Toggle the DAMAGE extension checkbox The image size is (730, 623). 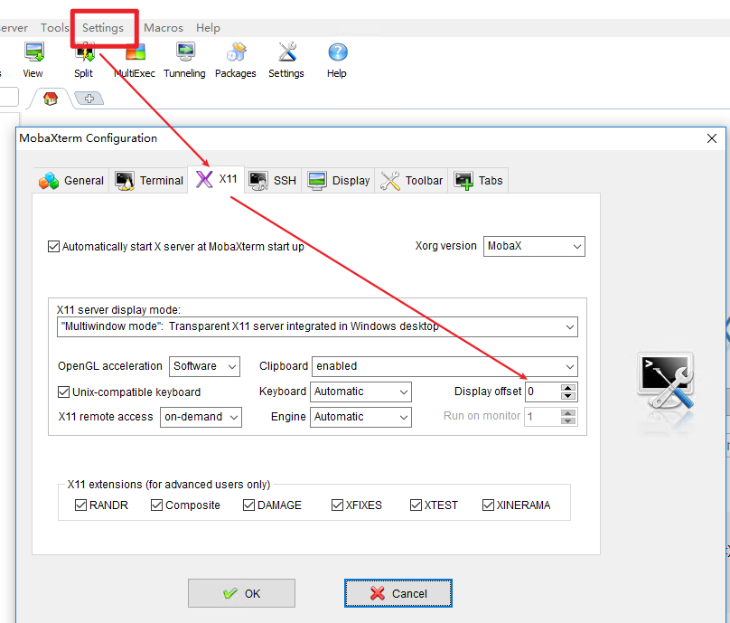[248, 505]
